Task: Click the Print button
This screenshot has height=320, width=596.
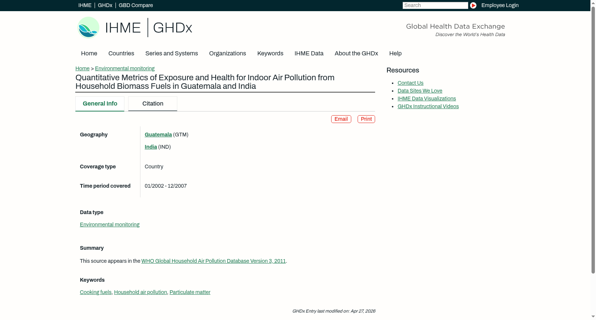Action: [366, 119]
